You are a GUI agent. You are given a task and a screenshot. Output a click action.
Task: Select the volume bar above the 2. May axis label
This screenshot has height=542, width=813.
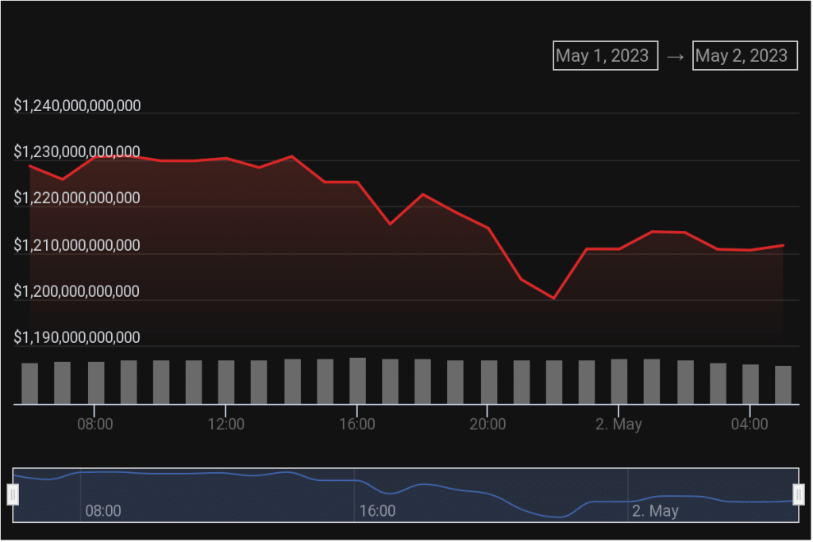pyautogui.click(x=619, y=381)
